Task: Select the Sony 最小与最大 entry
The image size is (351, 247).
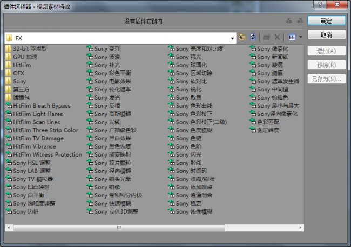Action: point(274,105)
